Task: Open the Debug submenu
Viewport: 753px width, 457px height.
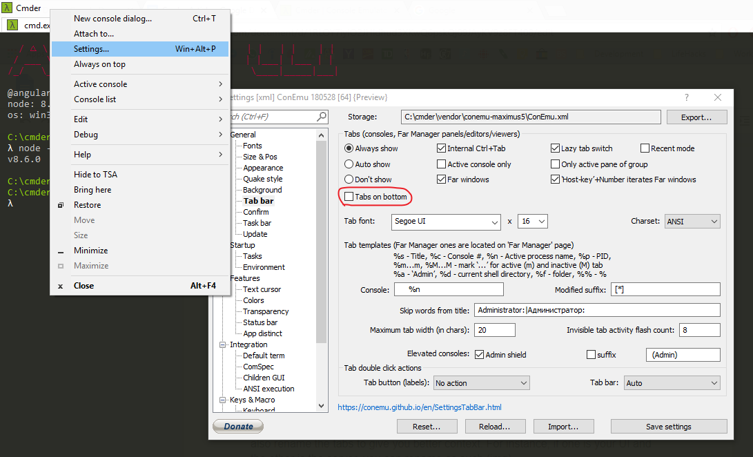Action: 140,135
